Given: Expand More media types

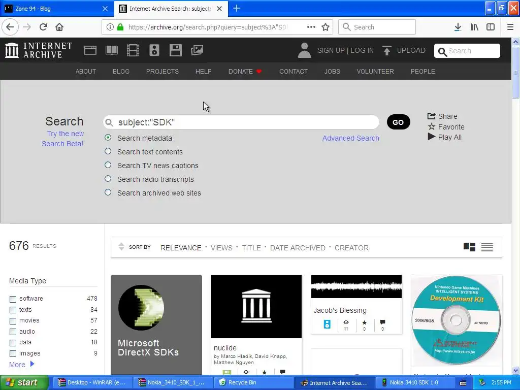Looking at the screenshot, I should click(x=21, y=365).
